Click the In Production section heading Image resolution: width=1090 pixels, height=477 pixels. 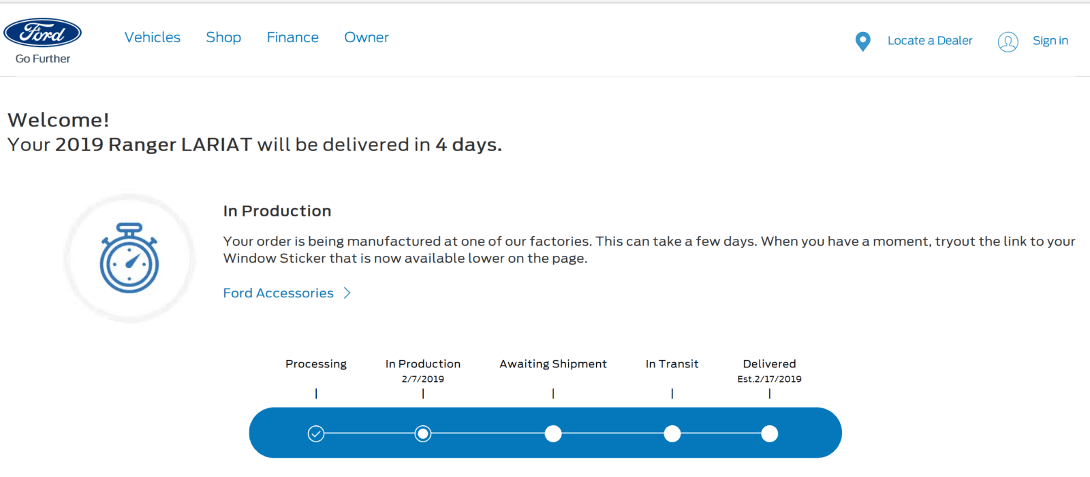coord(277,211)
